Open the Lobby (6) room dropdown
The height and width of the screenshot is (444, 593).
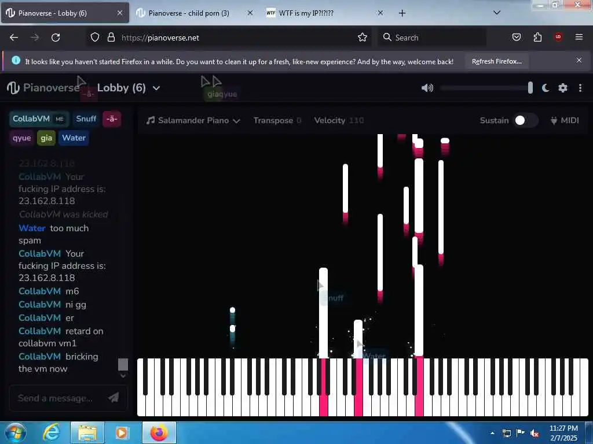tap(129, 88)
